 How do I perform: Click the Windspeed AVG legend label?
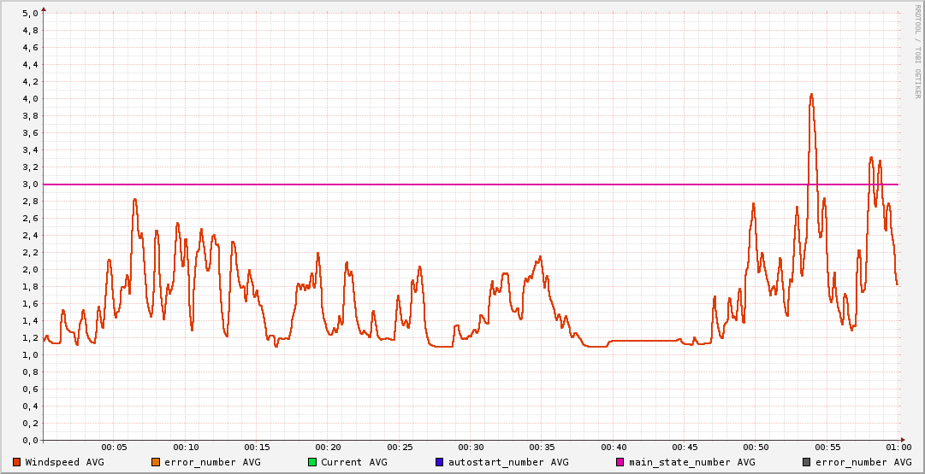(x=64, y=462)
